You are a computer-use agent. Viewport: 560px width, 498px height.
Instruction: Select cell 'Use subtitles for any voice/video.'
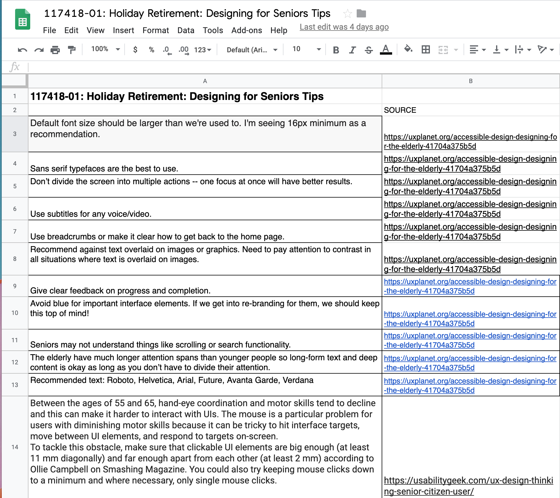[205, 209]
